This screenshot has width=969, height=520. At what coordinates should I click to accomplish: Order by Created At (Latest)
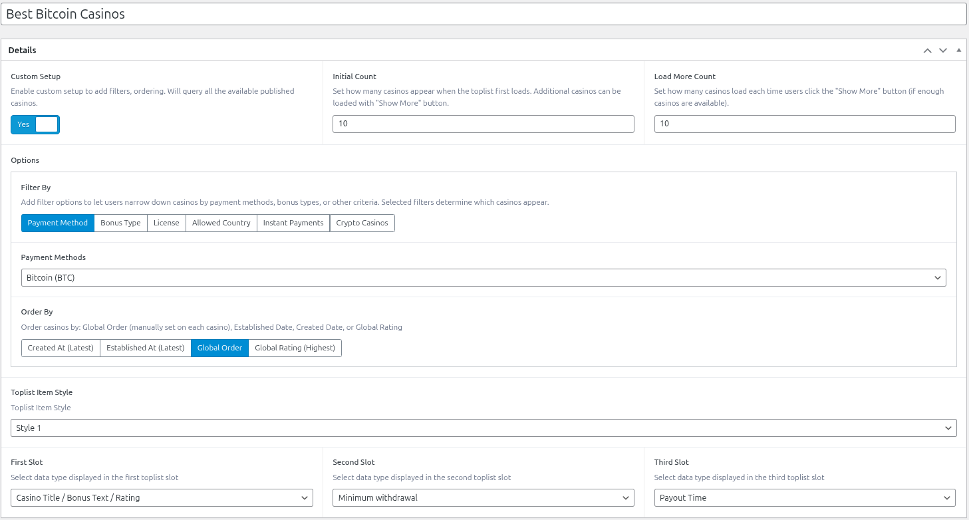point(61,348)
